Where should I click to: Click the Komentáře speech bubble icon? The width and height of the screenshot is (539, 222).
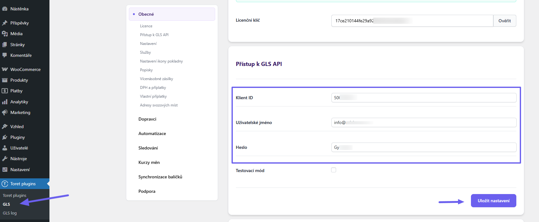(5, 55)
